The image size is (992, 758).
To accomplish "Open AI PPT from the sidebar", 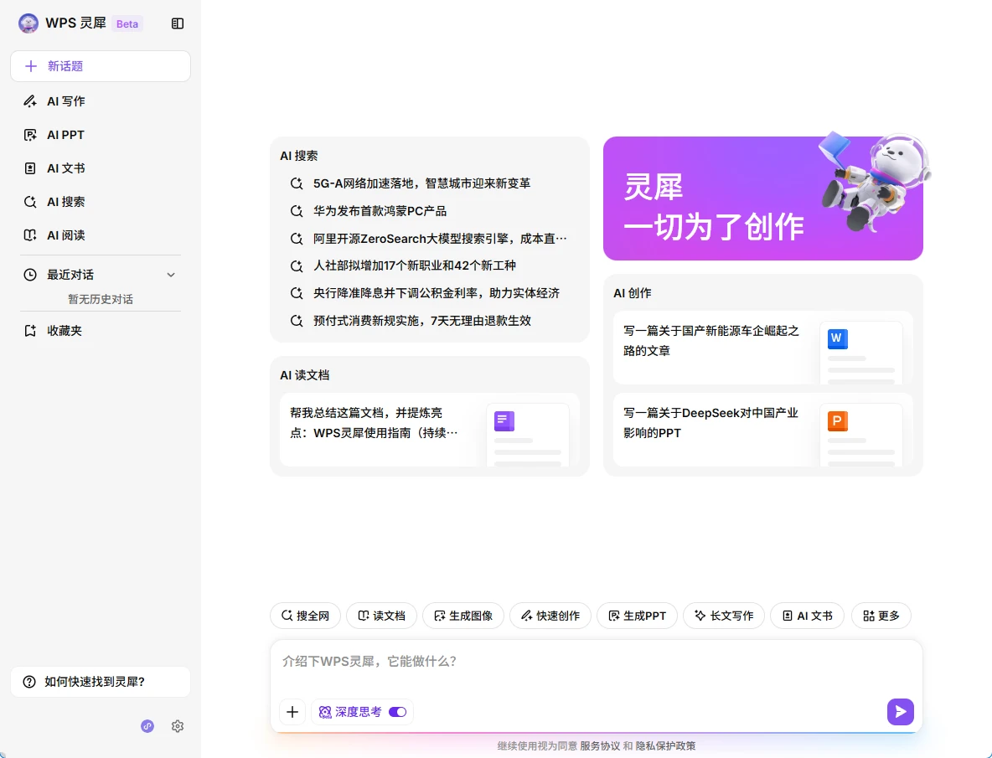I will 65,135.
